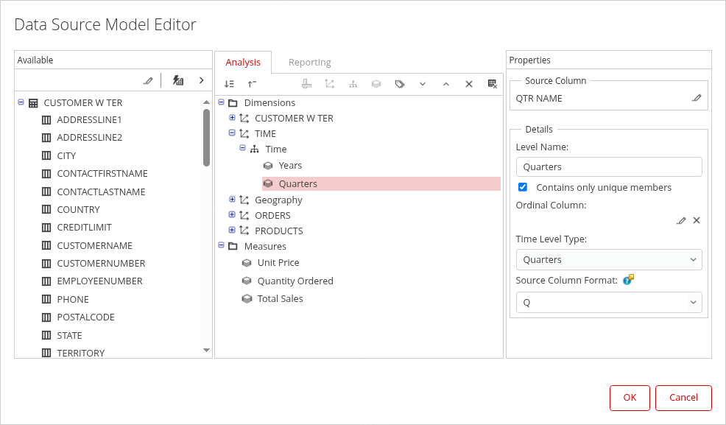Click the auto-populate model lightning icon
This screenshot has width=726, height=425.
tap(177, 80)
